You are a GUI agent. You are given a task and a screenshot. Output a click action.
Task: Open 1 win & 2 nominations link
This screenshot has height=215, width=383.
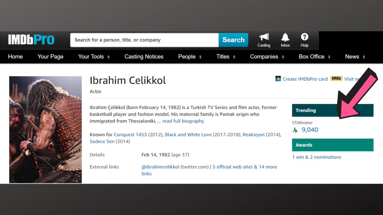click(317, 157)
